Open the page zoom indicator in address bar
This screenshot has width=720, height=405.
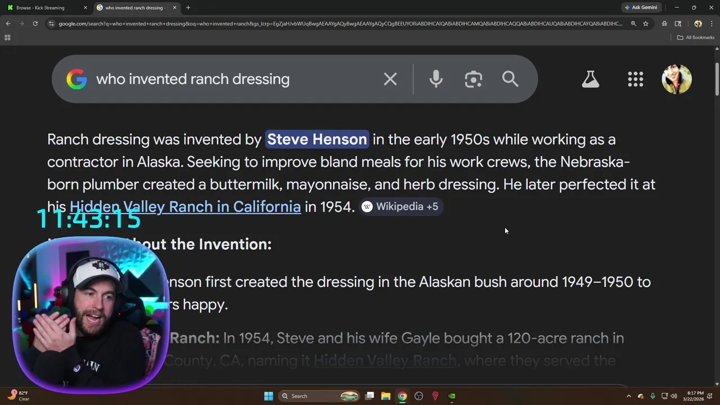pyautogui.click(x=633, y=24)
